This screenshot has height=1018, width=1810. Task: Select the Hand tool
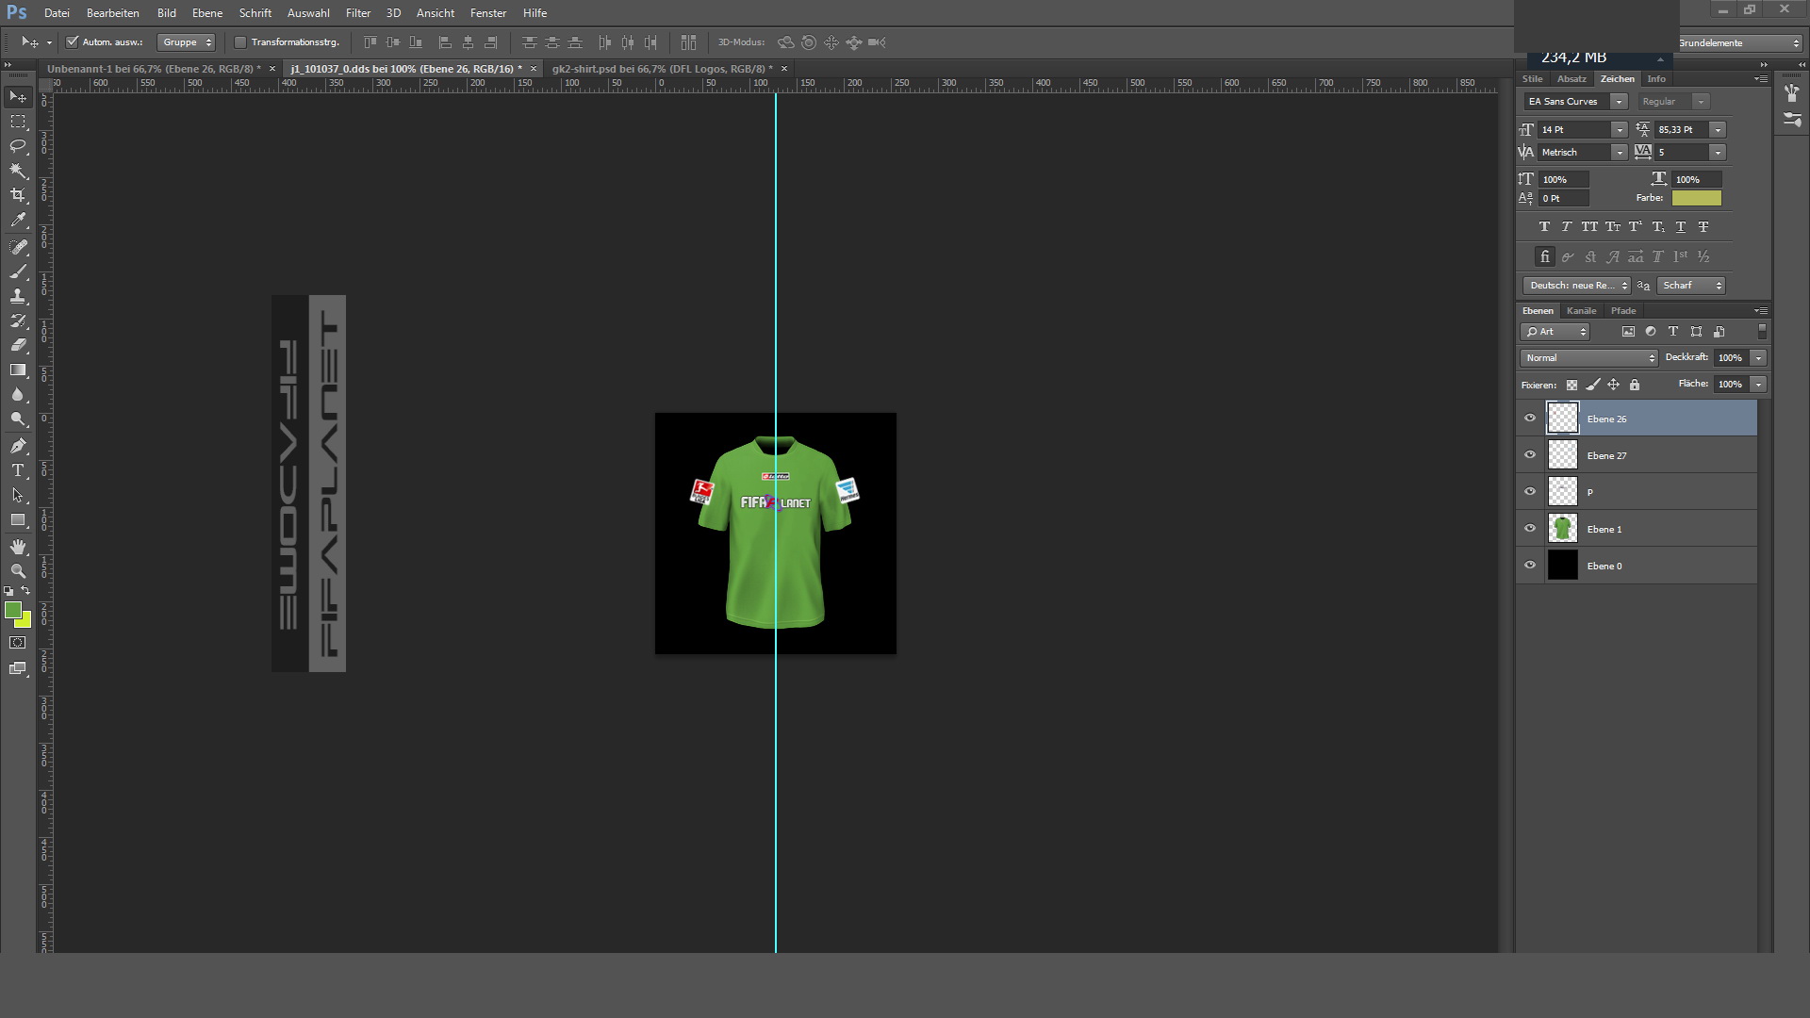[x=18, y=547]
